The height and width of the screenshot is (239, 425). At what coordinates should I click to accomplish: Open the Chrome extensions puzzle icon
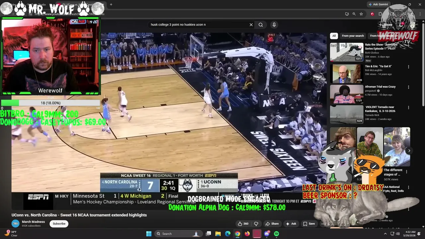(380, 14)
